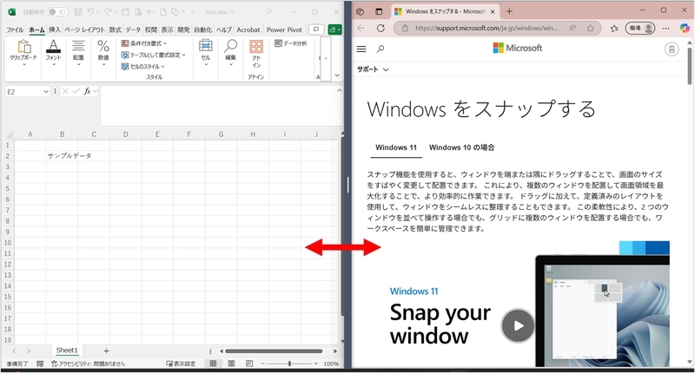Confirm entry with formula bar checkmark
This screenshot has height=373, width=695.
tap(76, 91)
